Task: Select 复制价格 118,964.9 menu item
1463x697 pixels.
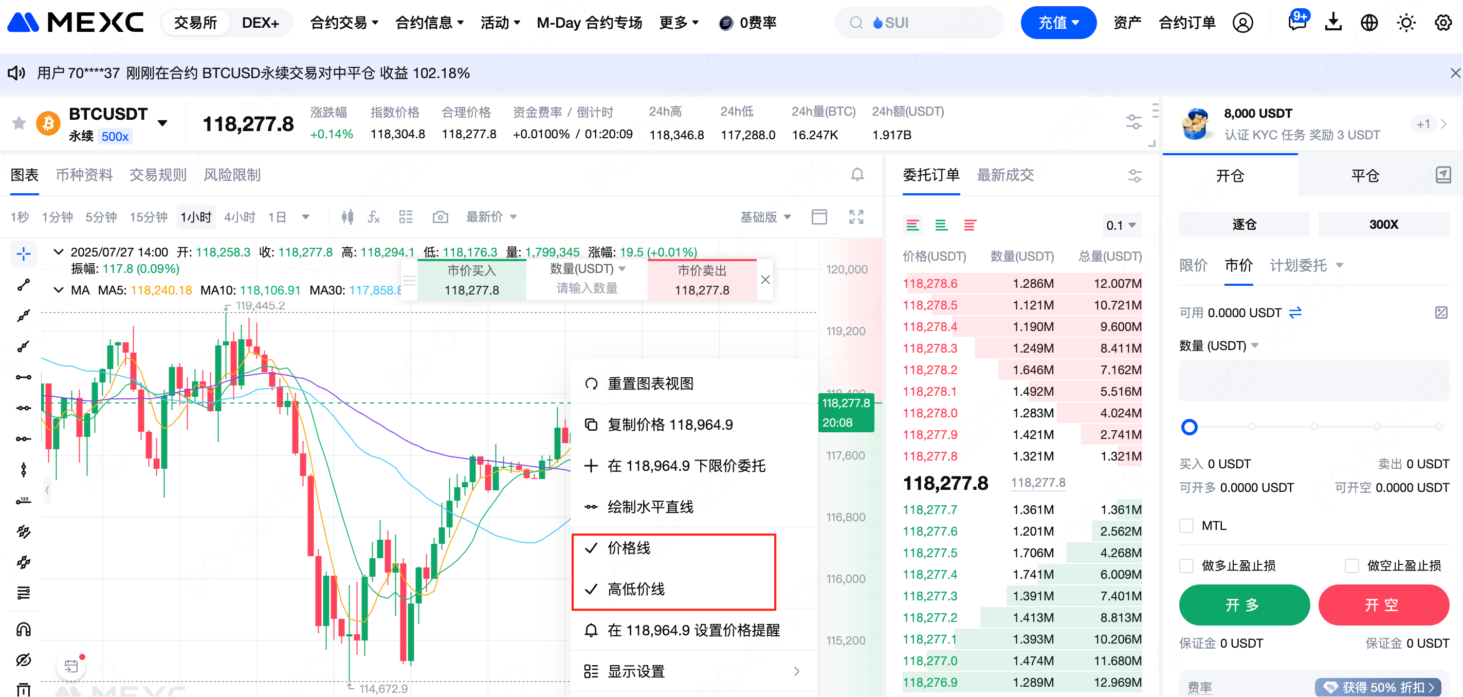Action: (x=693, y=425)
